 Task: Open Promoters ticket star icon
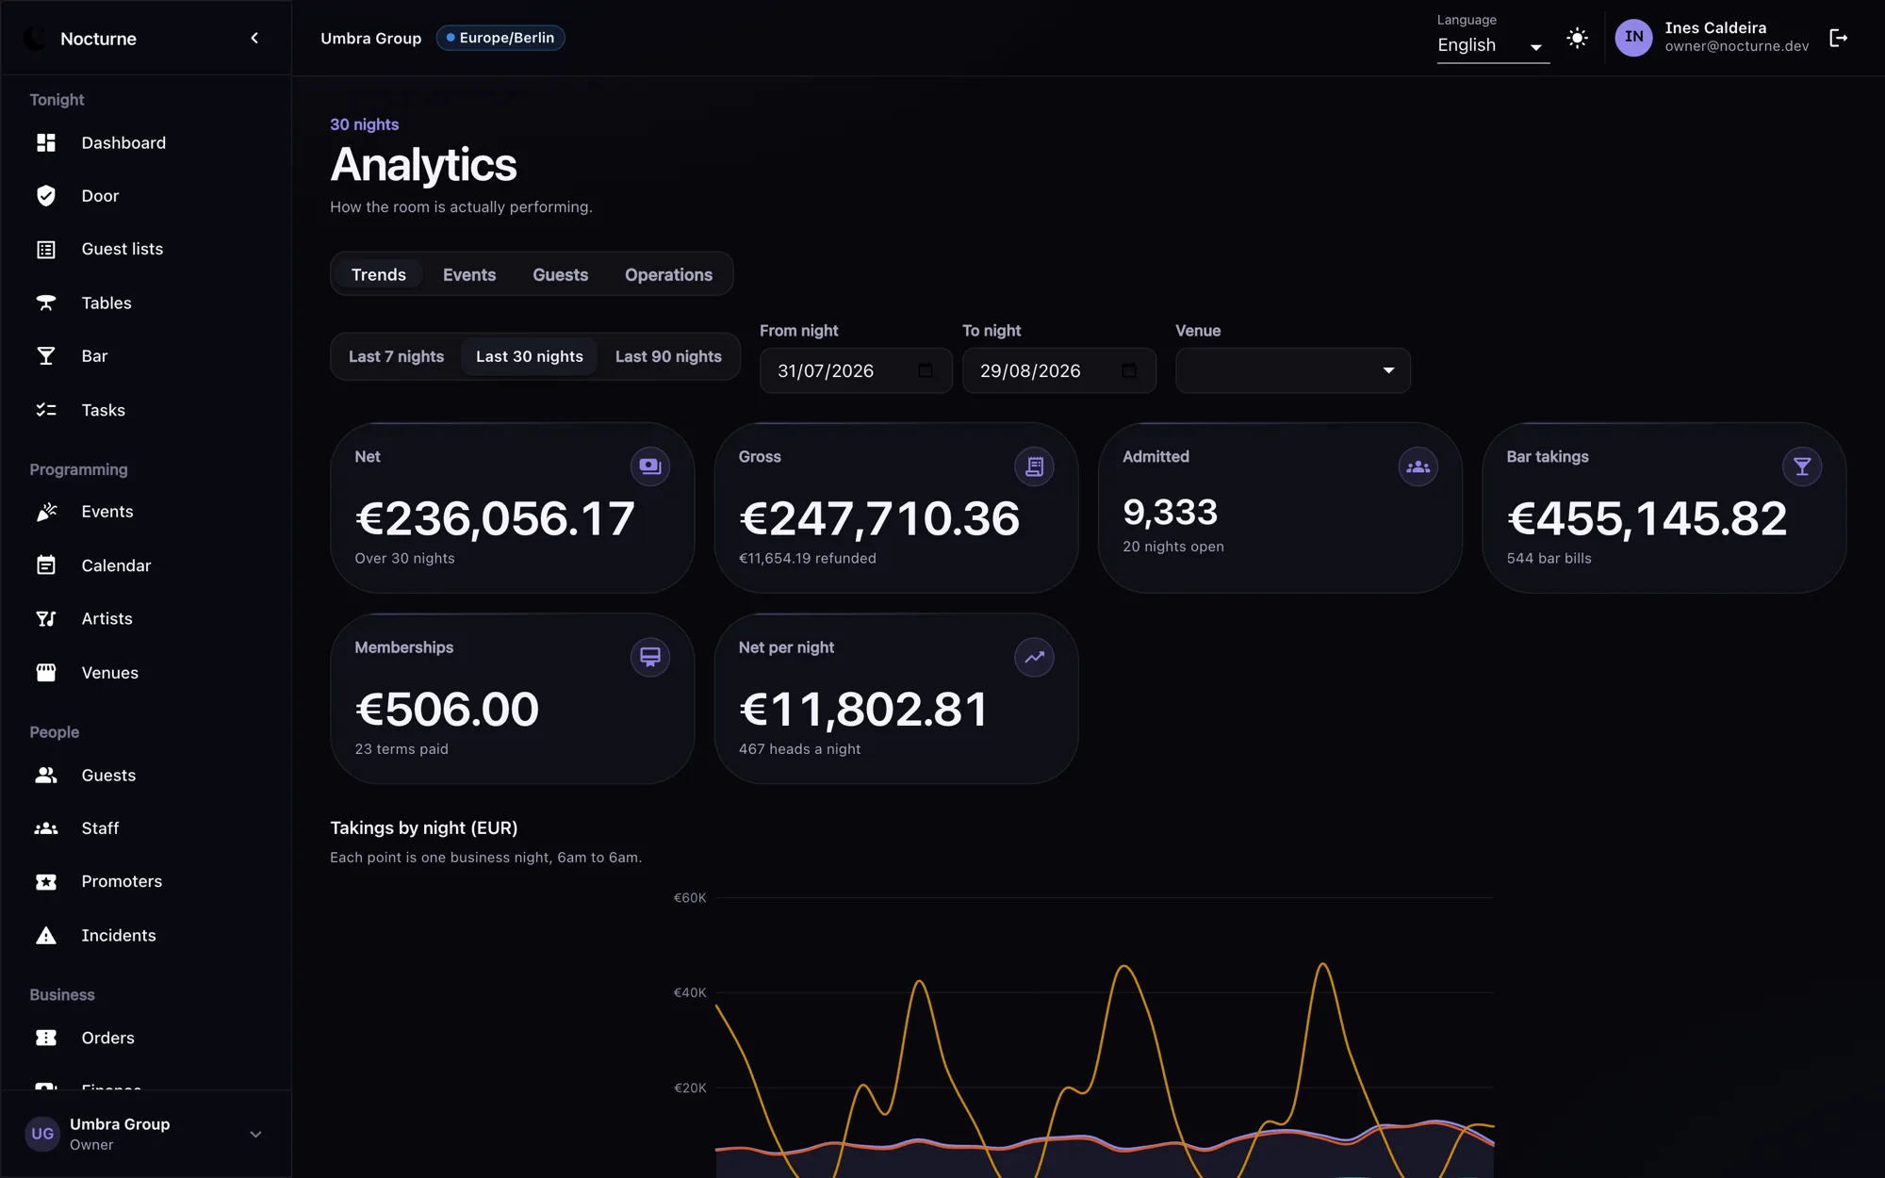[x=46, y=882]
